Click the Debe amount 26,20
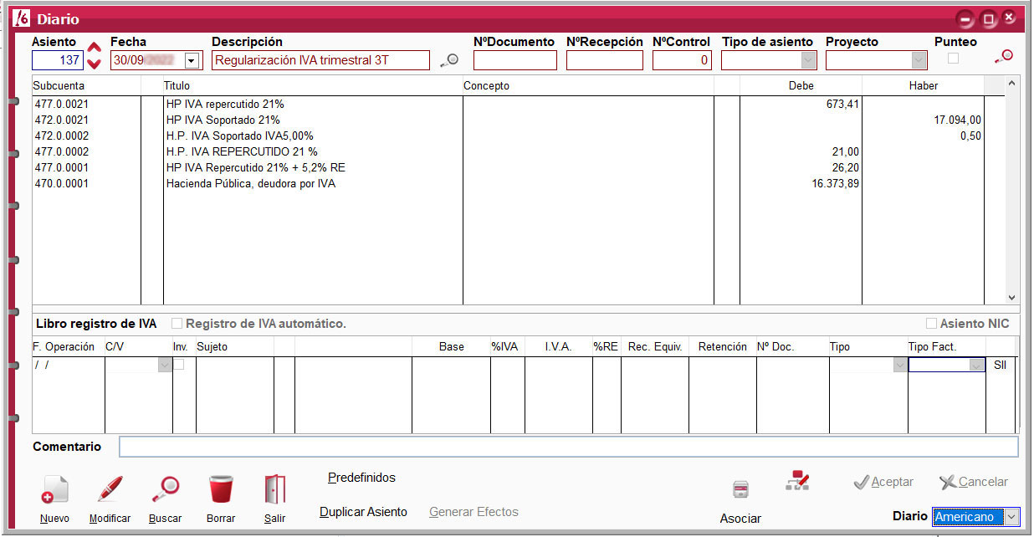 (847, 168)
